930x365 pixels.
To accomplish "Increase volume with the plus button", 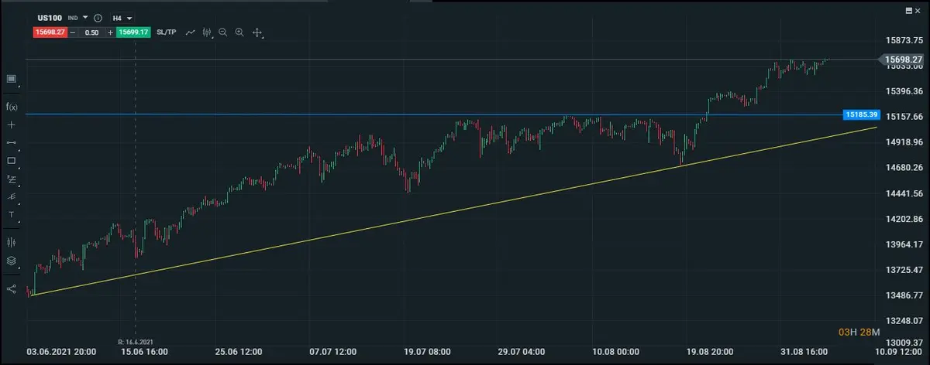I will click(111, 32).
